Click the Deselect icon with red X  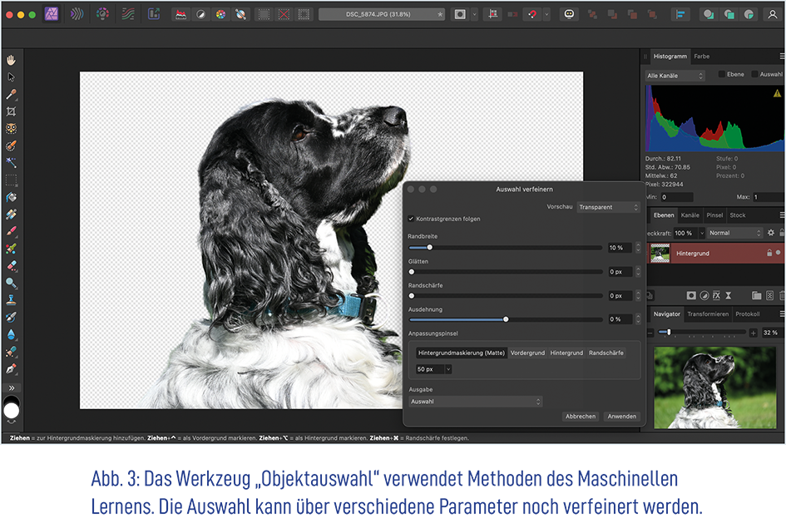pos(284,14)
